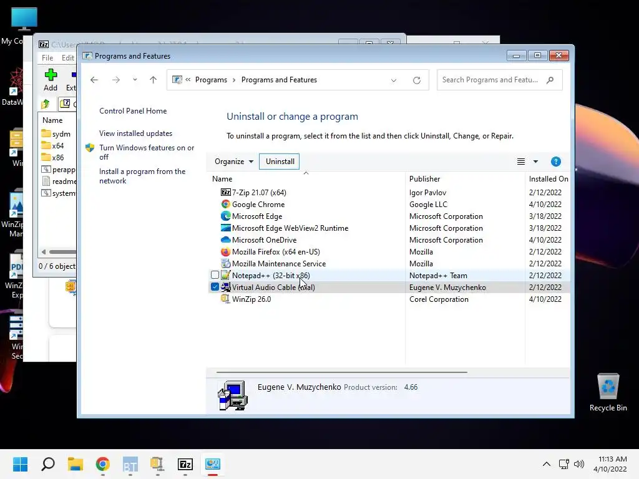
Task: Click the Mozilla Maintenance Service icon
Action: [225, 263]
